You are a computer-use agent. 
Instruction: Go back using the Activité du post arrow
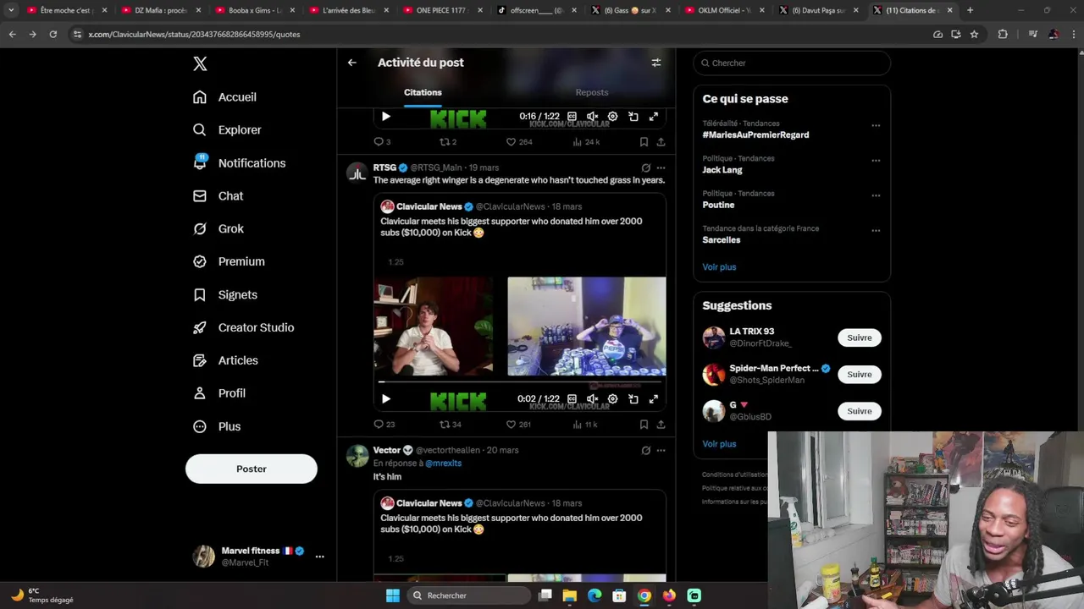[352, 63]
